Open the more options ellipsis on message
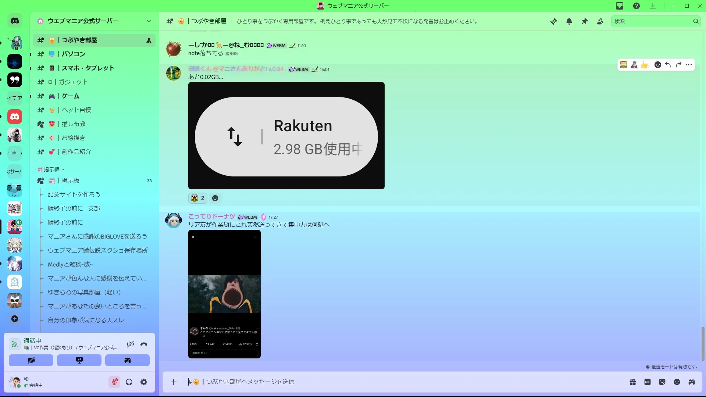This screenshot has width=706, height=397. [x=689, y=65]
